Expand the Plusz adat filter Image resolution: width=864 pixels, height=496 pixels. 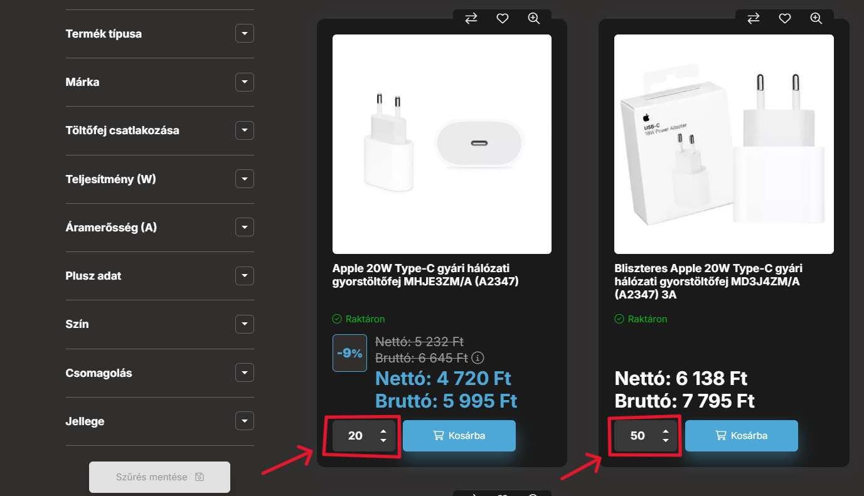(245, 276)
